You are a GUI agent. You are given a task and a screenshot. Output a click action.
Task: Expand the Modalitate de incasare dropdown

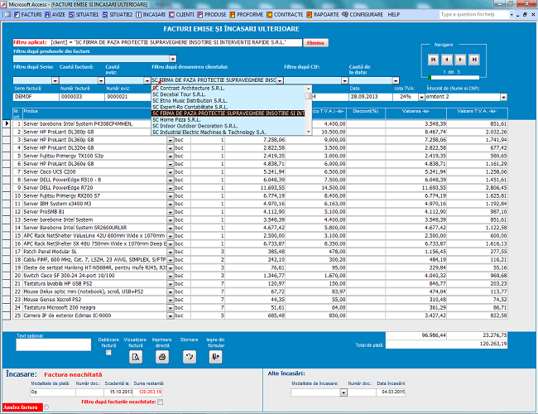click(343, 392)
